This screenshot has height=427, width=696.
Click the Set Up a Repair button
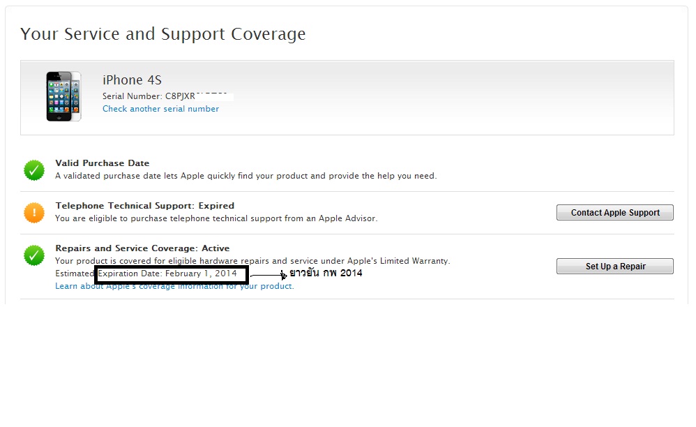click(x=615, y=267)
